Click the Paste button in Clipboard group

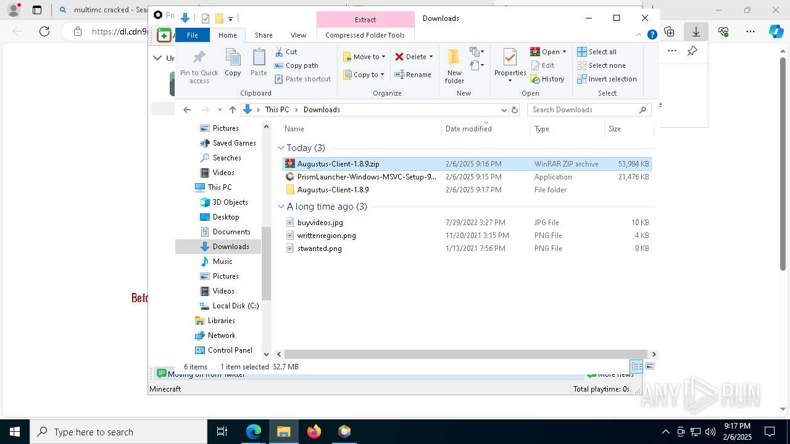click(x=259, y=63)
